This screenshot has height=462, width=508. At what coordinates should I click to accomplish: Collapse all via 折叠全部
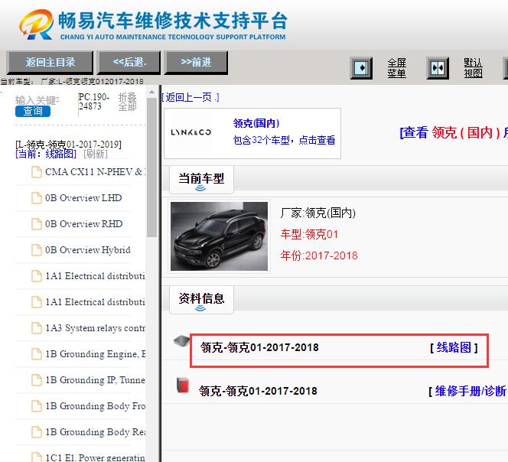127,102
